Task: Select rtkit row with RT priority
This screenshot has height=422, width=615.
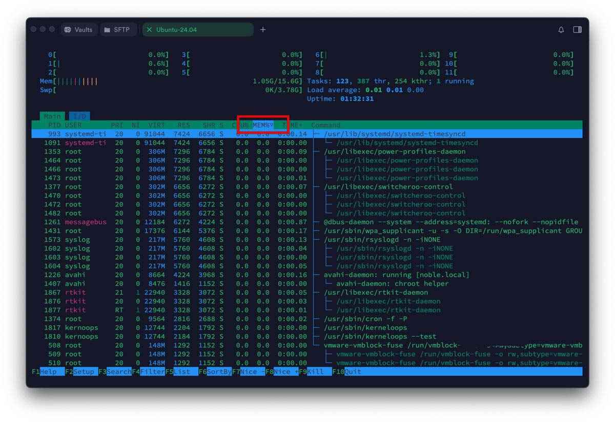Action: tap(307, 310)
